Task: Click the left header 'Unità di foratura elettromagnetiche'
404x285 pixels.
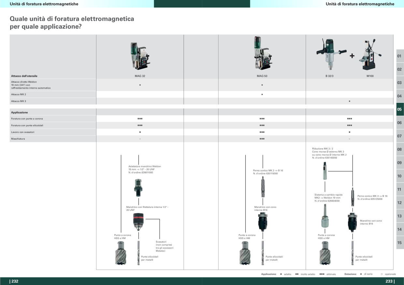Action: click(x=44, y=4)
